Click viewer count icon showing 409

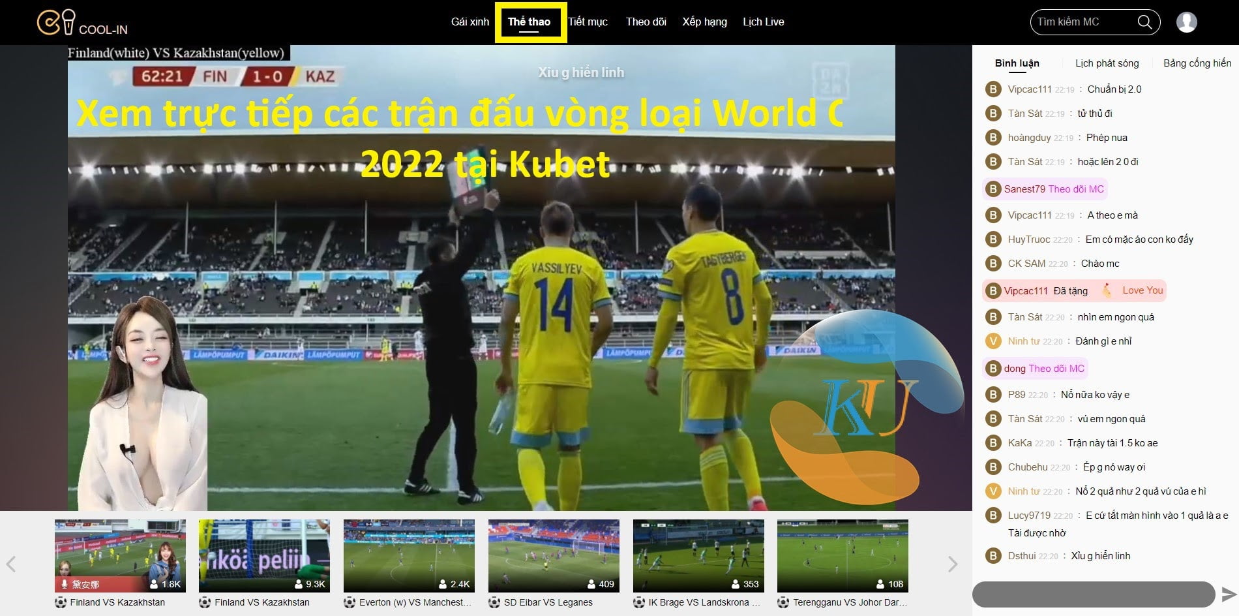pos(591,584)
